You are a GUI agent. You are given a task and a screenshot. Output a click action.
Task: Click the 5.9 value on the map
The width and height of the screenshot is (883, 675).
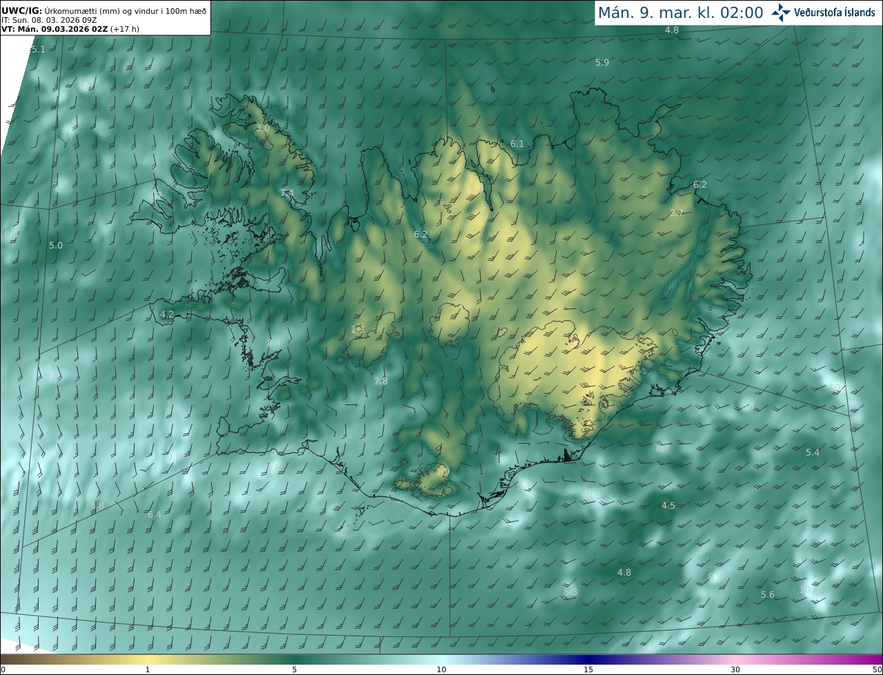(602, 63)
